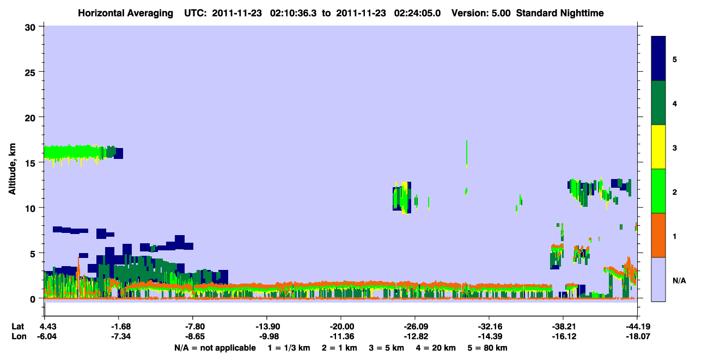Viewport: 708px width, 363px height.
Task: Click the 'N/A = not applicable' legend text
Action: click(215, 348)
